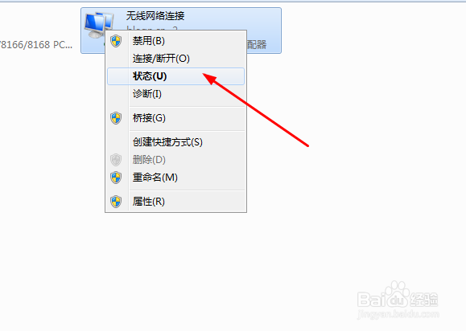Select the 8166/8168 PC... adapter entry
Image resolution: width=466 pixels, height=331 pixels.
36,45
